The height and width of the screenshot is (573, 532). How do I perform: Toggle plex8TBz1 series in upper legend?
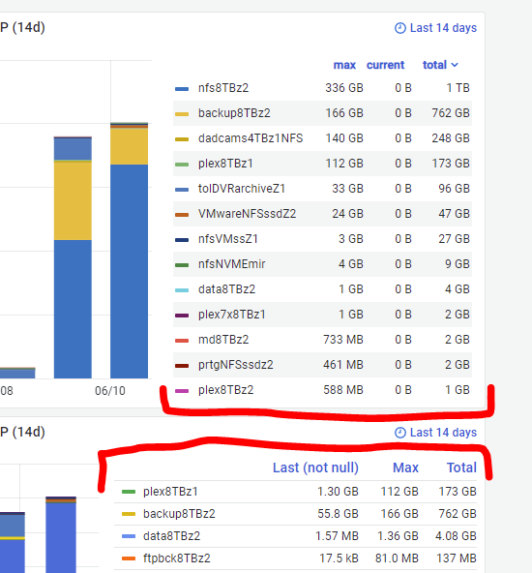point(225,164)
